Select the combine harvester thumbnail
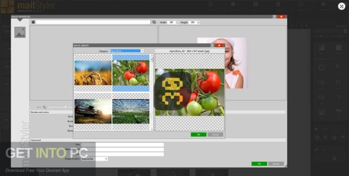Viewport: 349px width, 176px height. pos(93,111)
